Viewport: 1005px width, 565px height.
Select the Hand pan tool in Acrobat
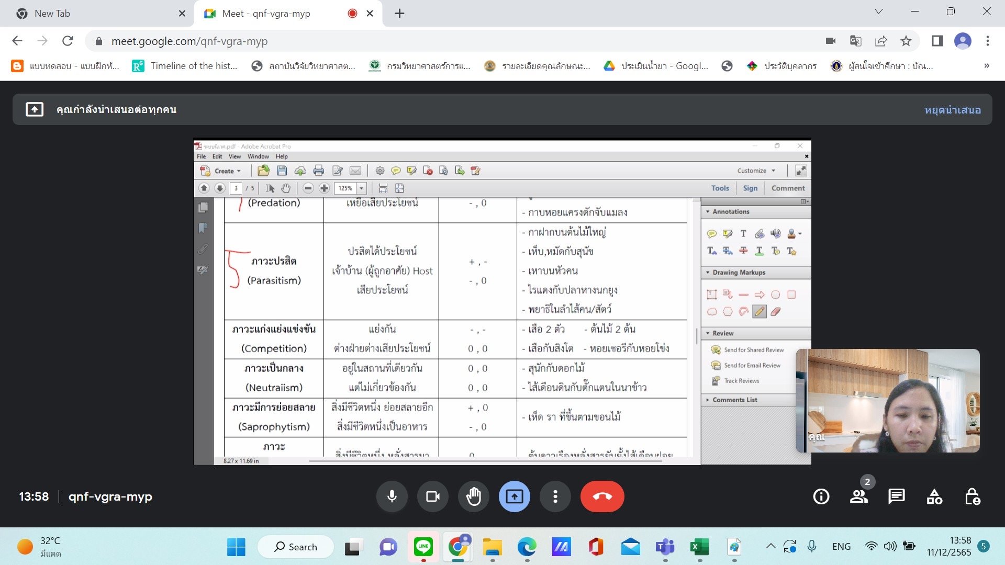click(286, 188)
